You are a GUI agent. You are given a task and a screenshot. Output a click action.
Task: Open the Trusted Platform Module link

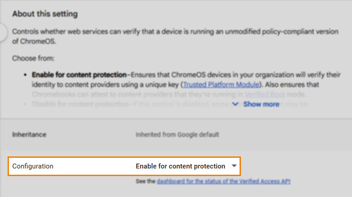221,84
